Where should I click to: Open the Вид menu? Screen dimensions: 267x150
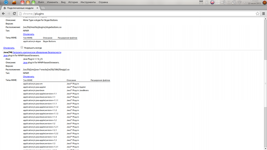click(63, 2)
